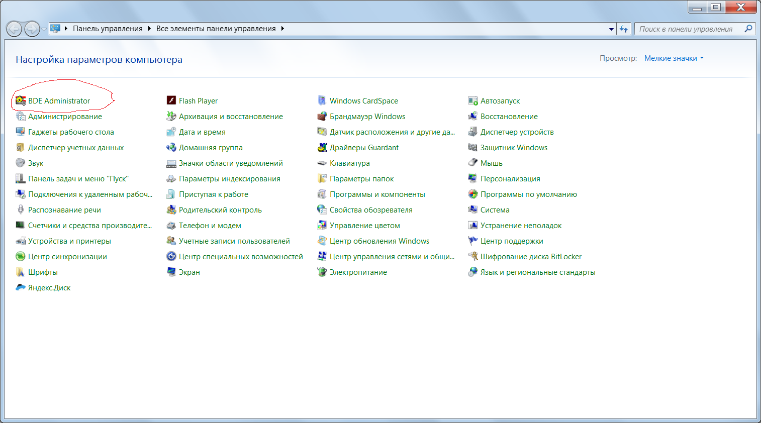Open the Брандмауэр Windows icon
The height and width of the screenshot is (423, 761).
pos(322,117)
